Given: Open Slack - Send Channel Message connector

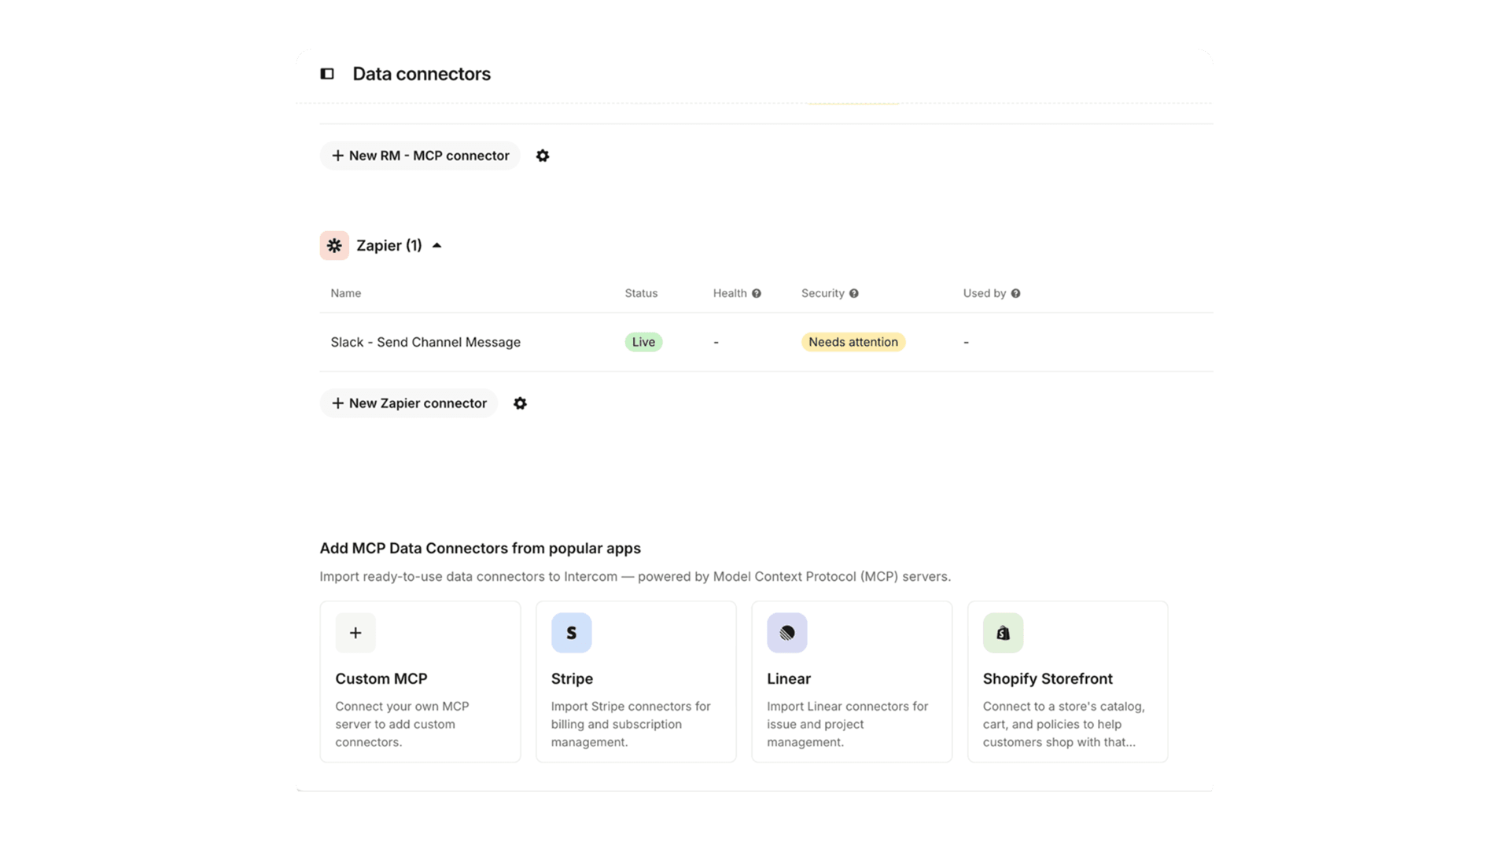Looking at the screenshot, I should coord(425,342).
